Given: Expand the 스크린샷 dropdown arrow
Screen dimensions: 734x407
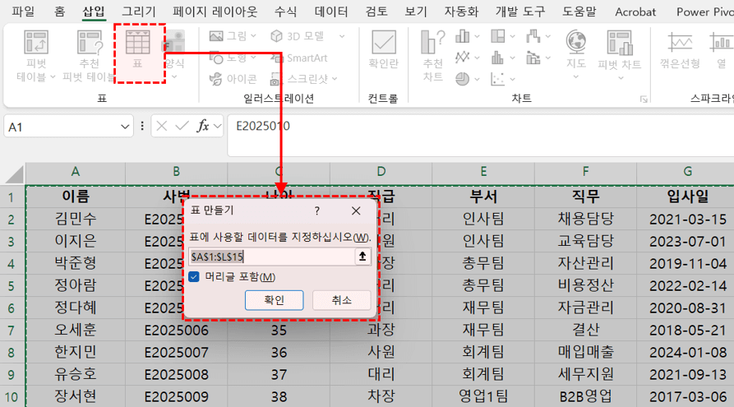Looking at the screenshot, I should [x=335, y=79].
